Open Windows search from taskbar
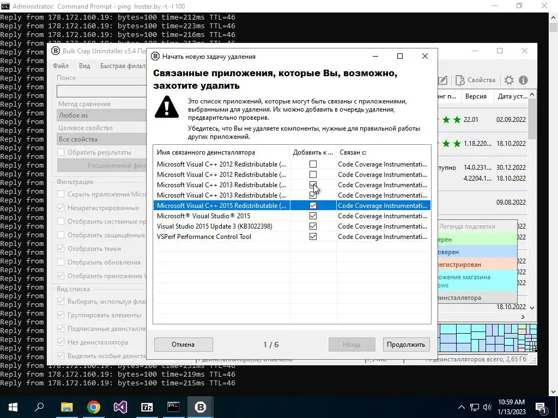Image resolution: width=558 pixels, height=418 pixels. pyautogui.click(x=39, y=407)
